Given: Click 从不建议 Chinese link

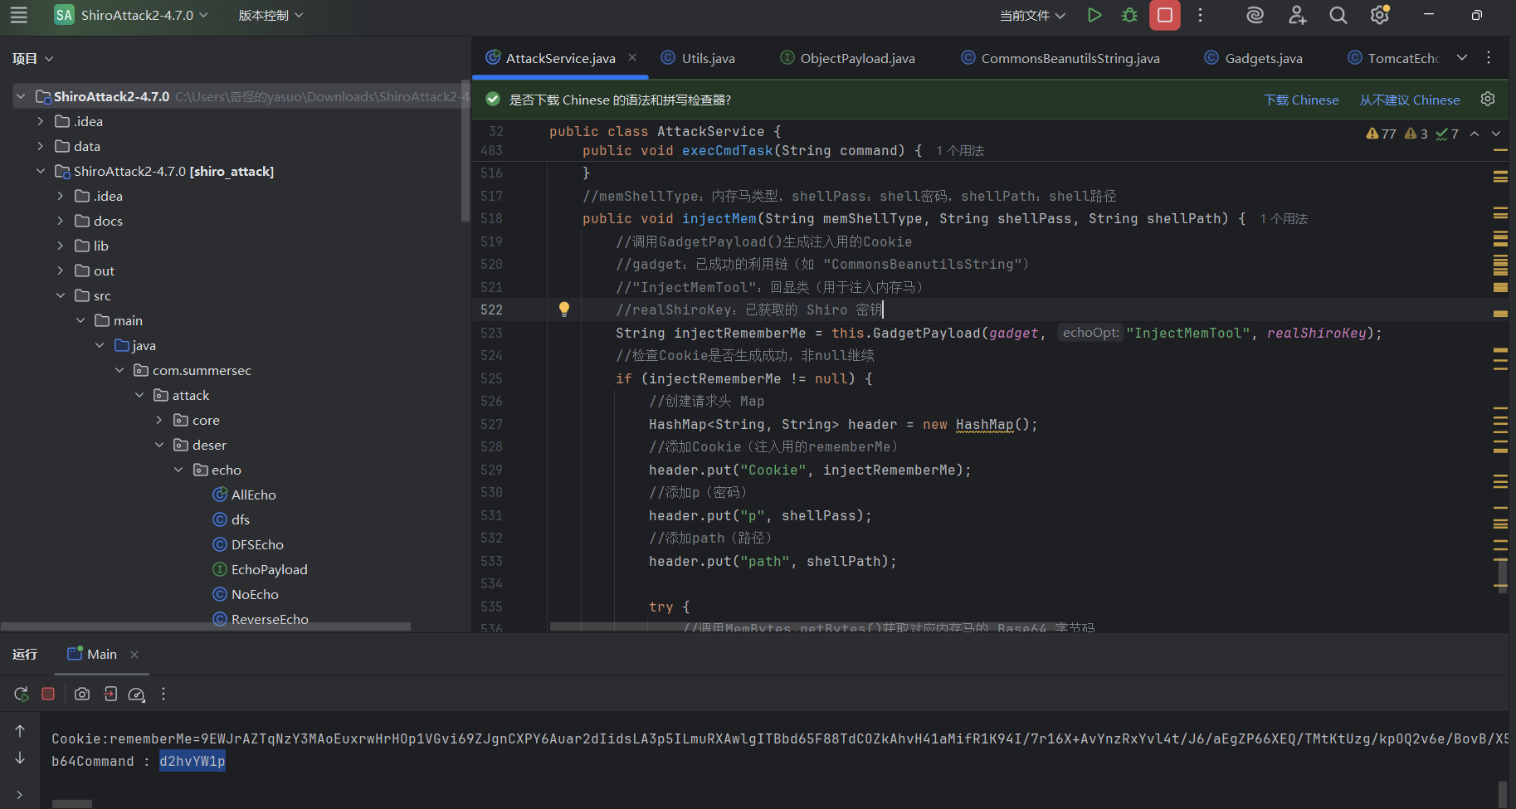Looking at the screenshot, I should click(1409, 100).
